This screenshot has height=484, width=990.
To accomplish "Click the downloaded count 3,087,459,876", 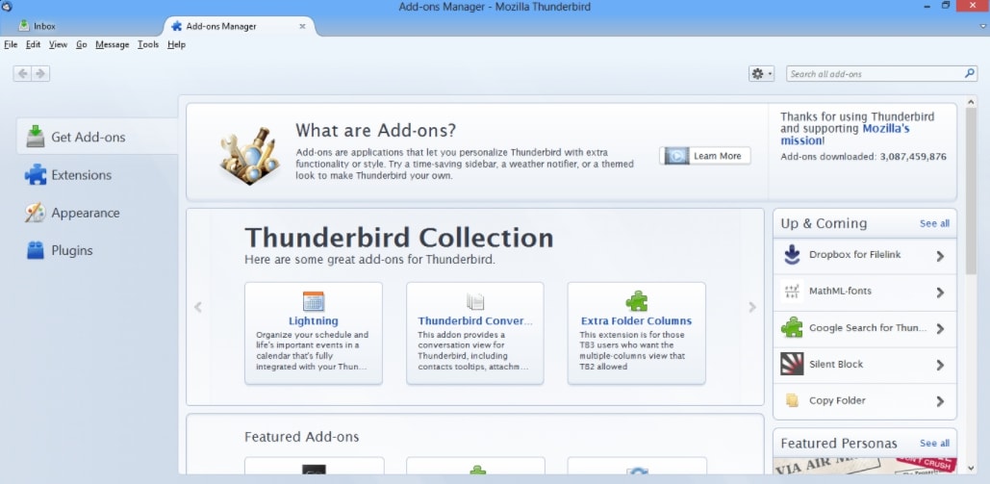I will [x=913, y=157].
